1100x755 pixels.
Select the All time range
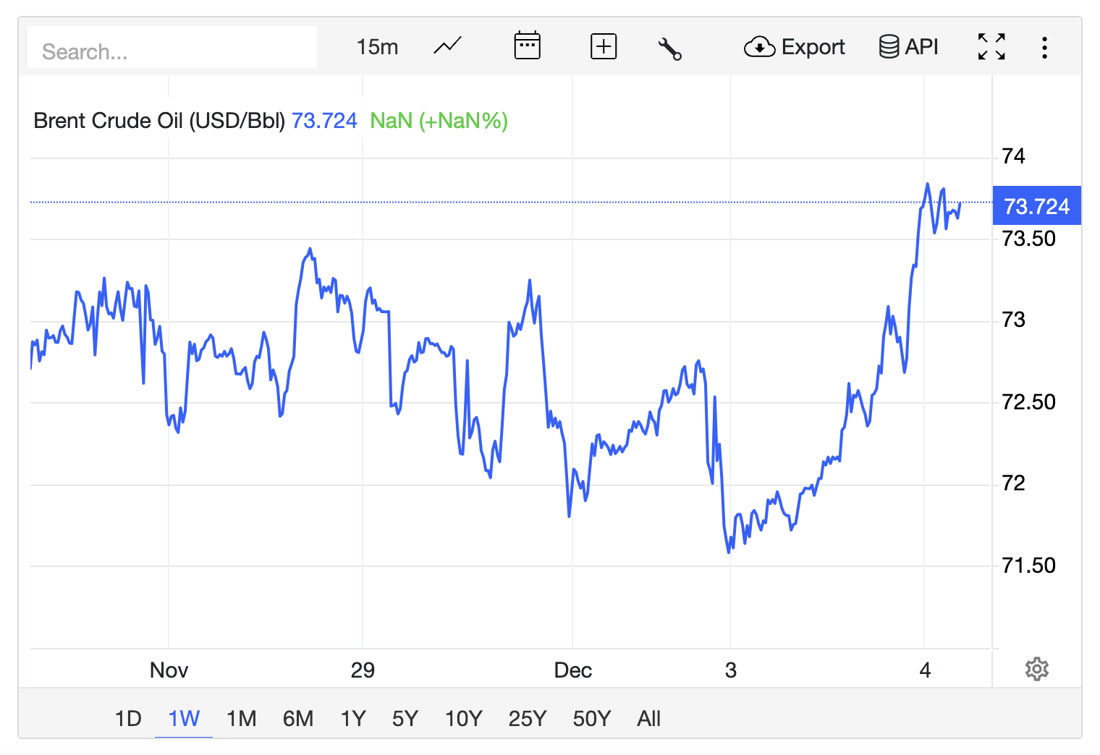pos(649,718)
